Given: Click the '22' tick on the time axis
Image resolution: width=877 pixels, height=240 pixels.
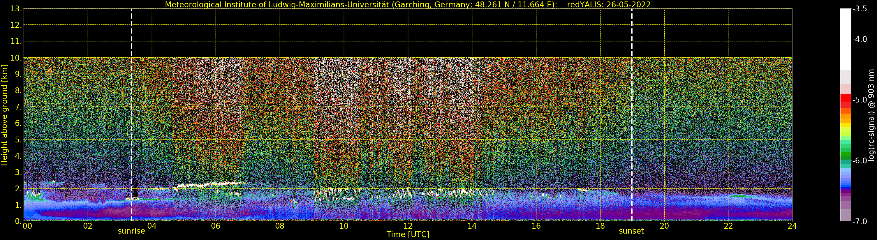Looking at the screenshot, I should tap(728, 226).
